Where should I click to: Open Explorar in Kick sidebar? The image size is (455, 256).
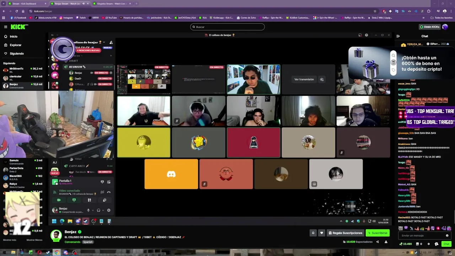pos(15,45)
